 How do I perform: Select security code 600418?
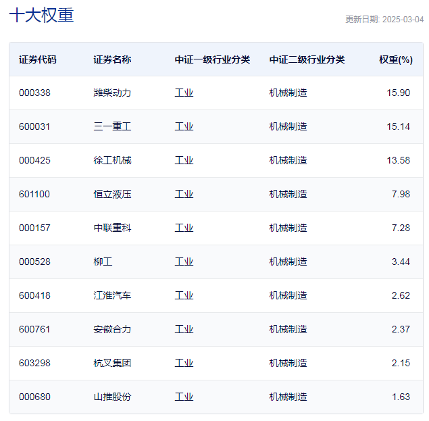point(34,295)
